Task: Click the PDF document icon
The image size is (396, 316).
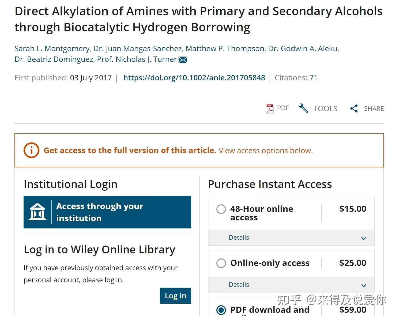Action: pyautogui.click(x=270, y=108)
